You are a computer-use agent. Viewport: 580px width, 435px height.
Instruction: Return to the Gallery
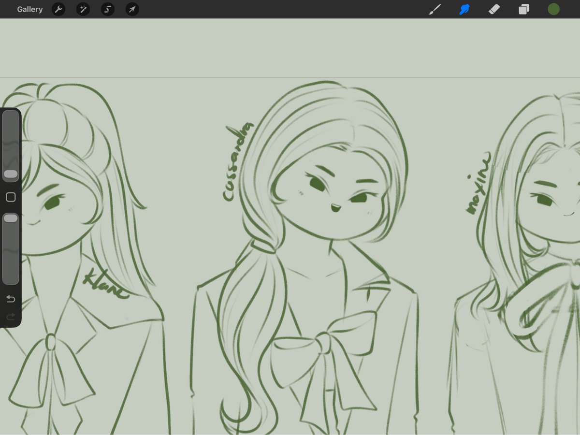coord(30,9)
